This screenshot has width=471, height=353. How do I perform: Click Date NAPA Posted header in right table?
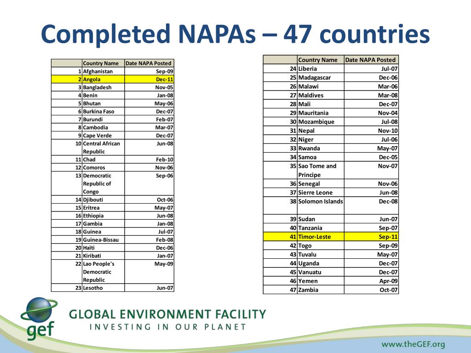tap(370, 60)
